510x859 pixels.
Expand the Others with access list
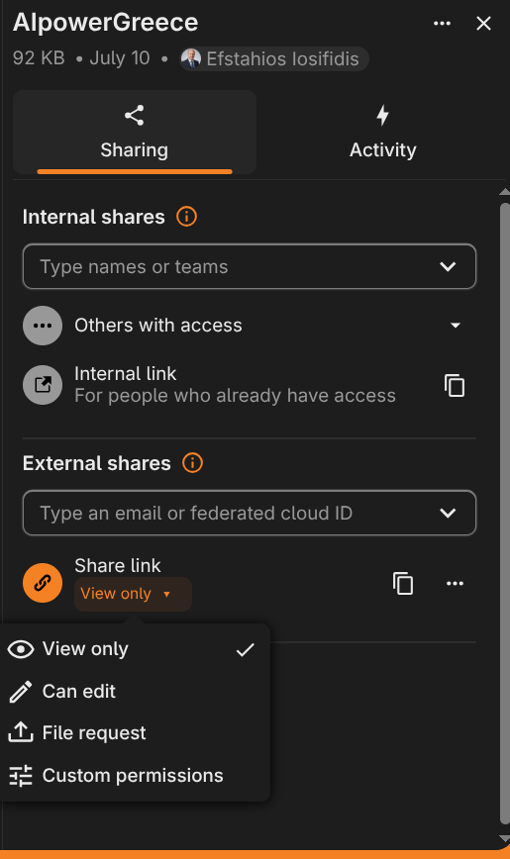pos(455,326)
